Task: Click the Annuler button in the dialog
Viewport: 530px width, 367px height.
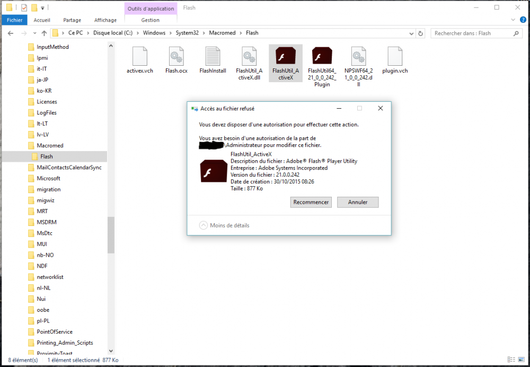Action: (x=358, y=202)
